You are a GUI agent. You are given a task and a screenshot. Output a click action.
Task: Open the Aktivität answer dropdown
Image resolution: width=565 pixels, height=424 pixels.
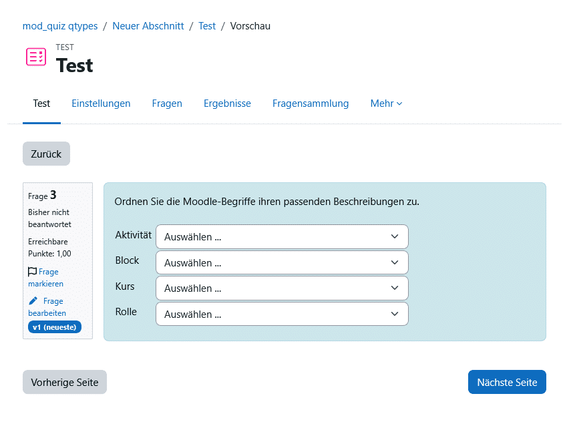coord(282,236)
